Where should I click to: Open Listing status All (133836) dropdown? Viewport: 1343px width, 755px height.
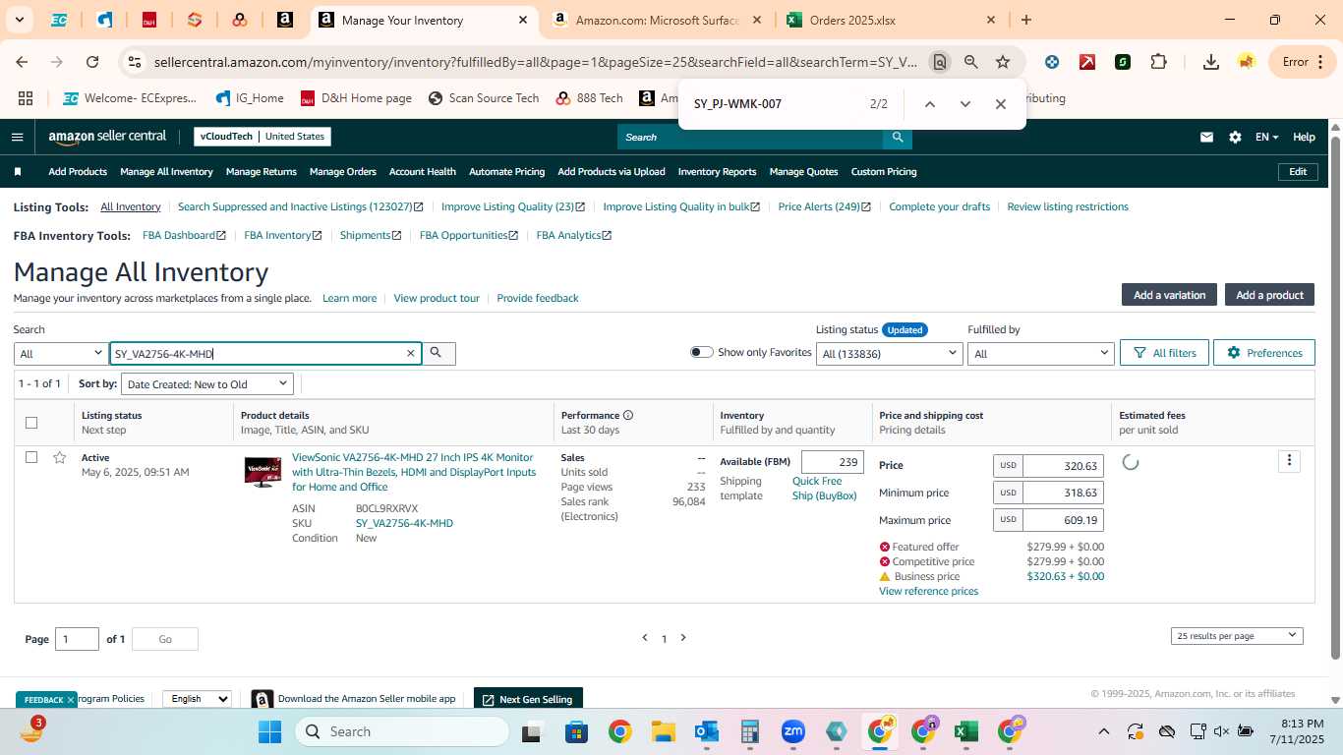click(x=889, y=353)
